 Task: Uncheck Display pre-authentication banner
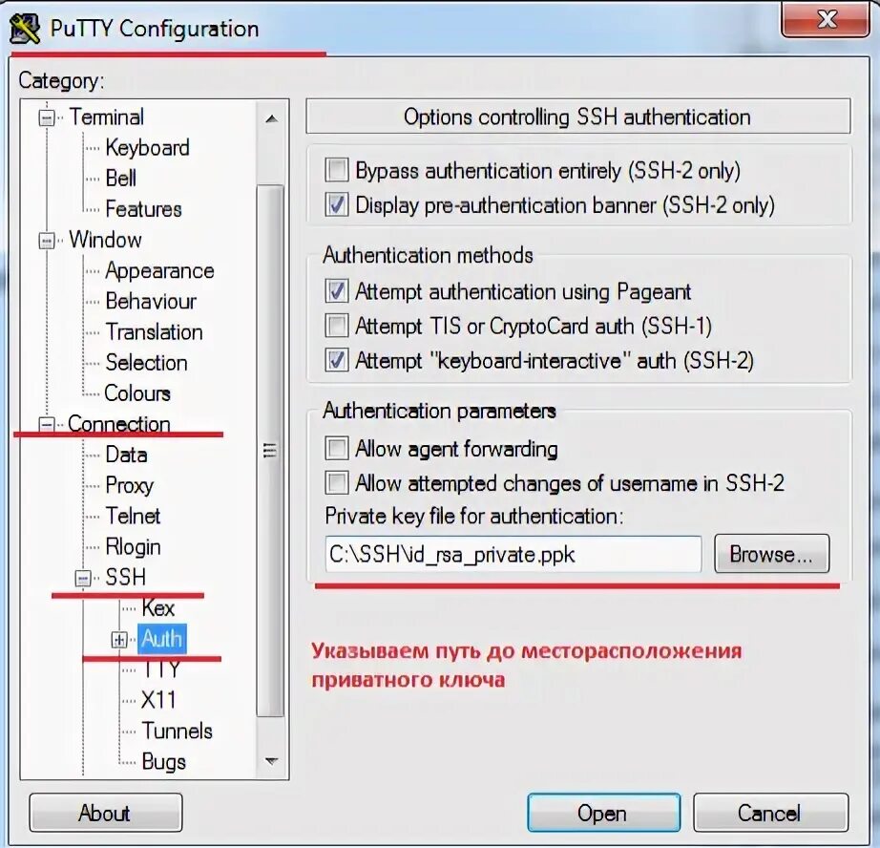[337, 204]
